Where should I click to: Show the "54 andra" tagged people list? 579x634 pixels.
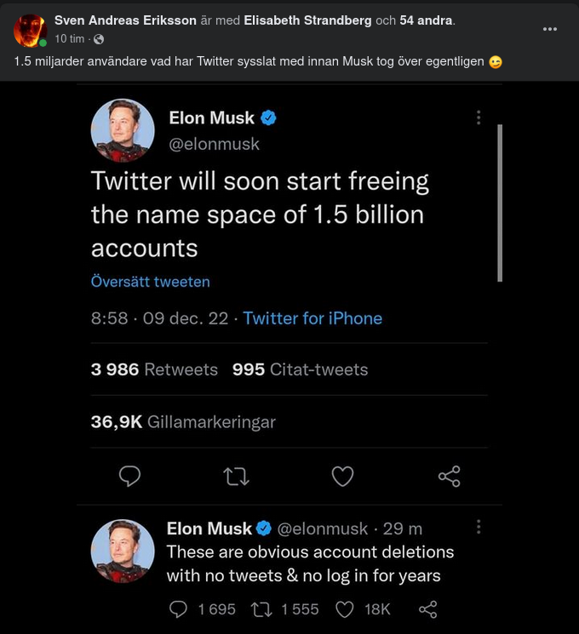click(426, 20)
